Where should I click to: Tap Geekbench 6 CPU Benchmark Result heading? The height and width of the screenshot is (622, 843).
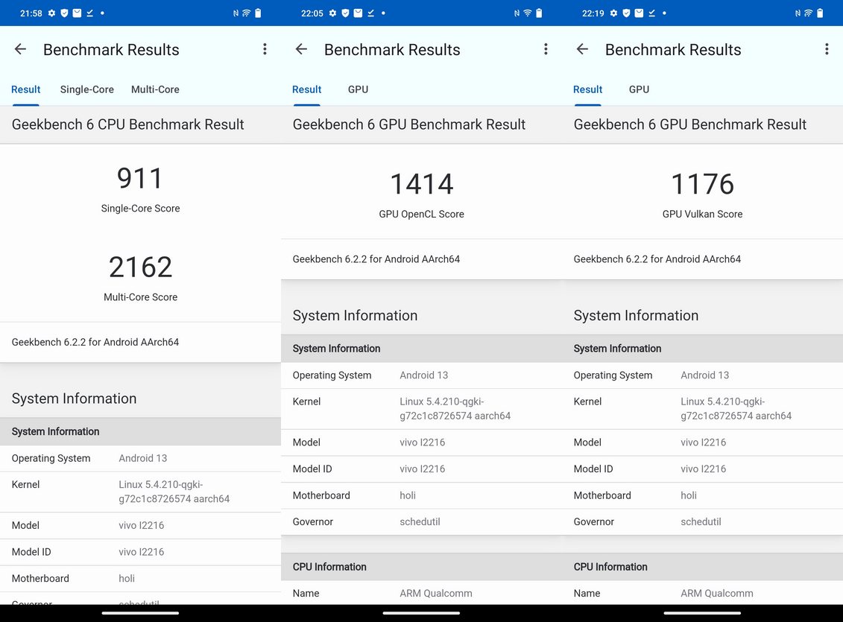click(x=128, y=124)
